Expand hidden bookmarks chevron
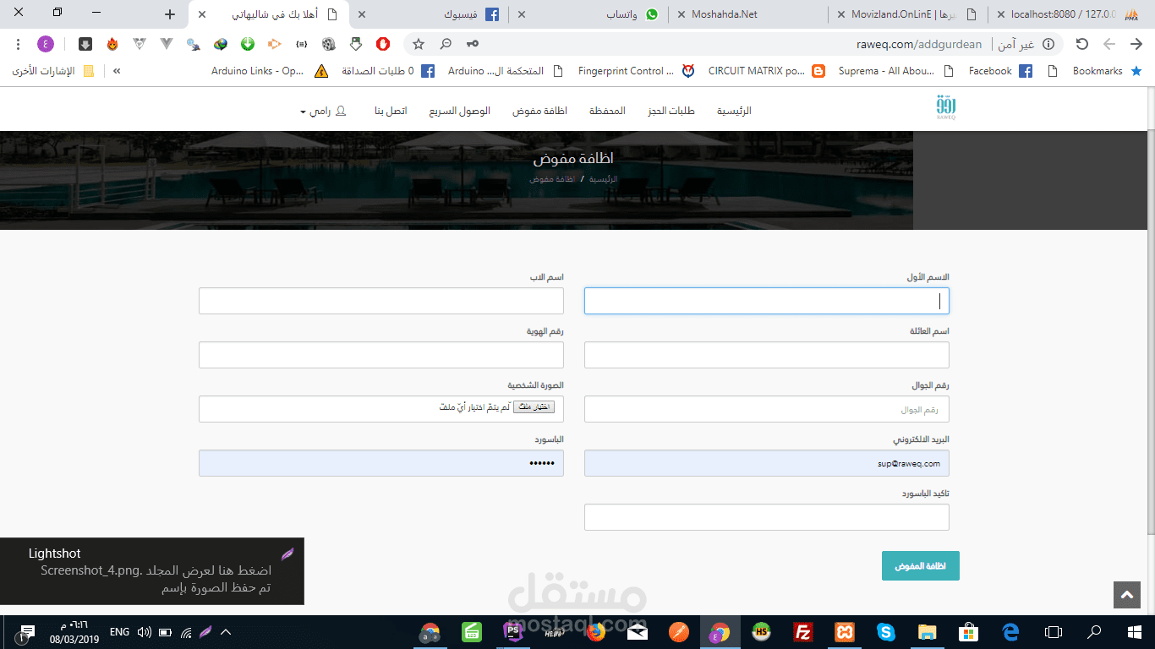Viewport: 1155px width, 649px height. 117,71
